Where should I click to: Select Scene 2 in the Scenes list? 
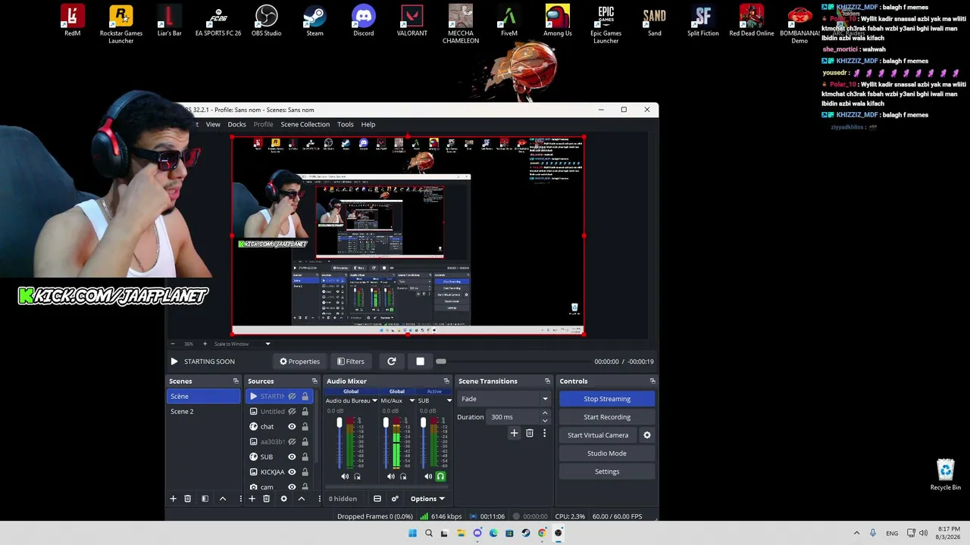203,412
